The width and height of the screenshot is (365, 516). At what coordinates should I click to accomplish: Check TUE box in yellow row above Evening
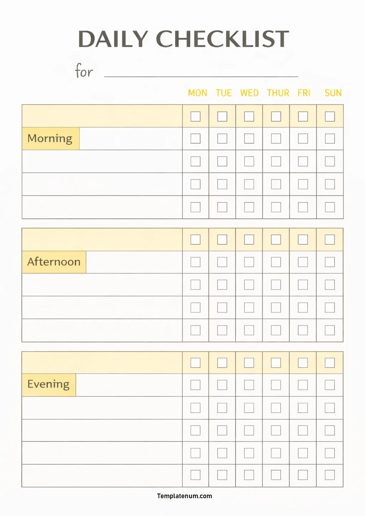pos(222,363)
